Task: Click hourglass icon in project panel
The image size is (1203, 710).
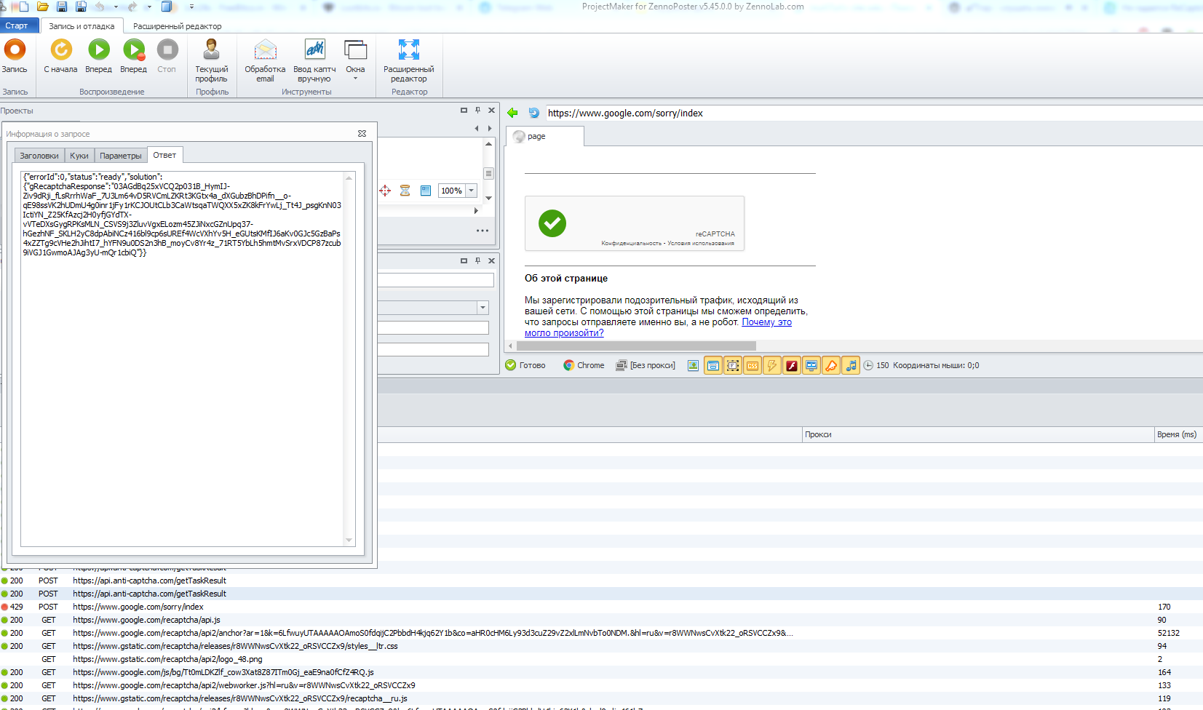Action: 405,191
